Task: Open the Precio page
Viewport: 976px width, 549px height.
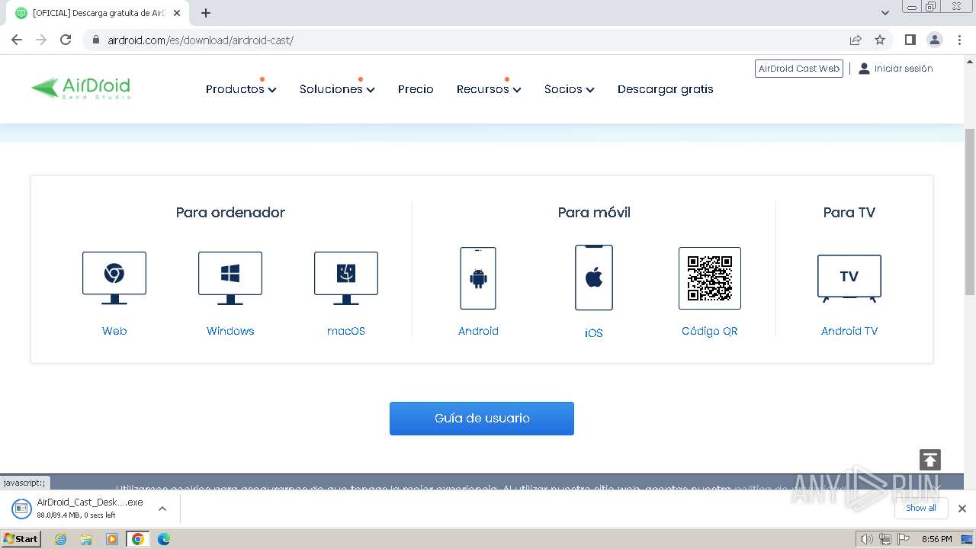Action: click(x=416, y=89)
